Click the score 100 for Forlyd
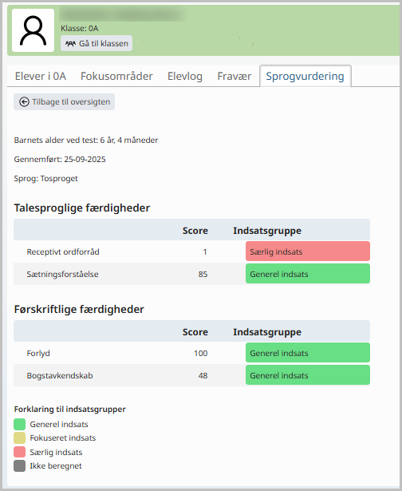This screenshot has height=491, width=402. [200, 353]
